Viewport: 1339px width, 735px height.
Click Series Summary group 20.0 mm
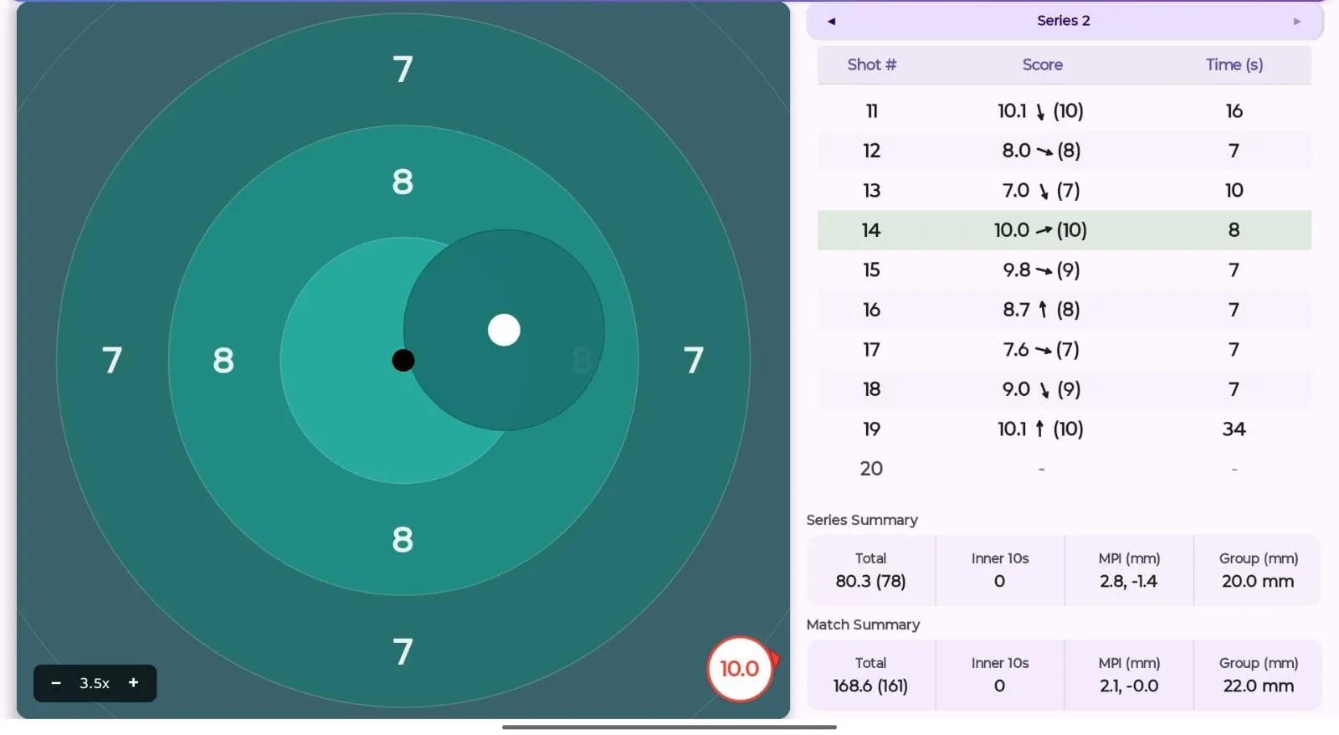1258,581
